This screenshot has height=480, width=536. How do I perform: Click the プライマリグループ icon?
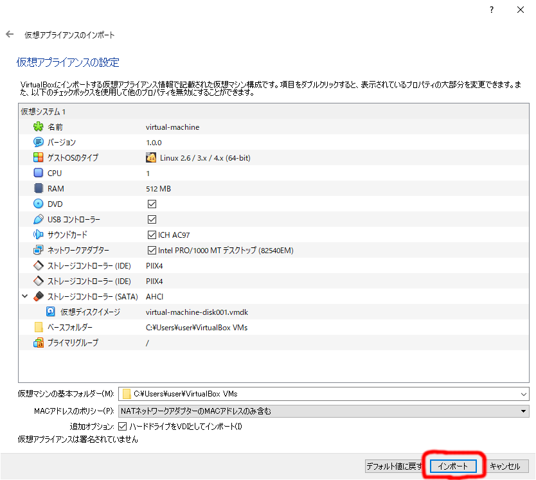click(x=39, y=342)
